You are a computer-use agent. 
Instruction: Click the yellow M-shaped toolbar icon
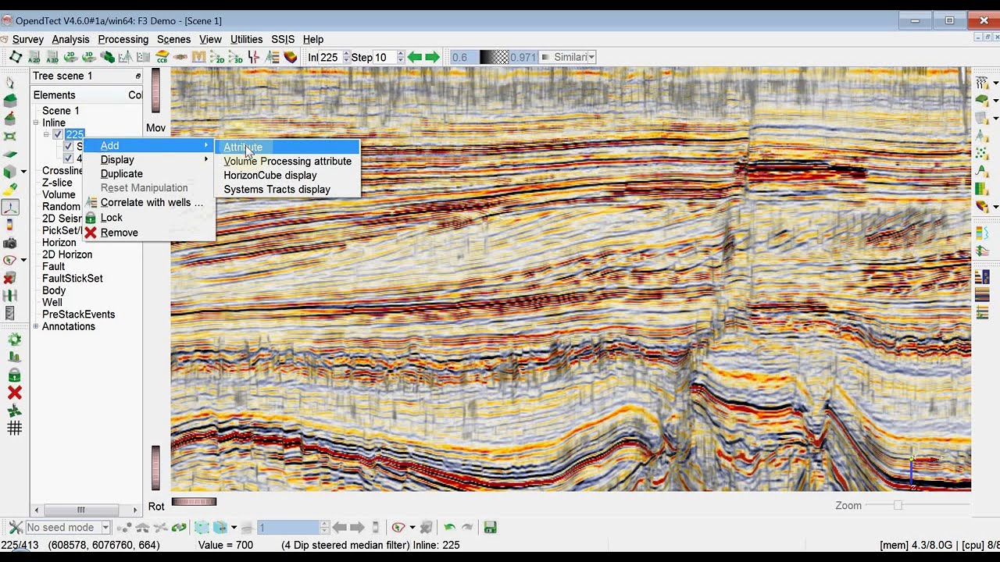pyautogui.click(x=198, y=57)
